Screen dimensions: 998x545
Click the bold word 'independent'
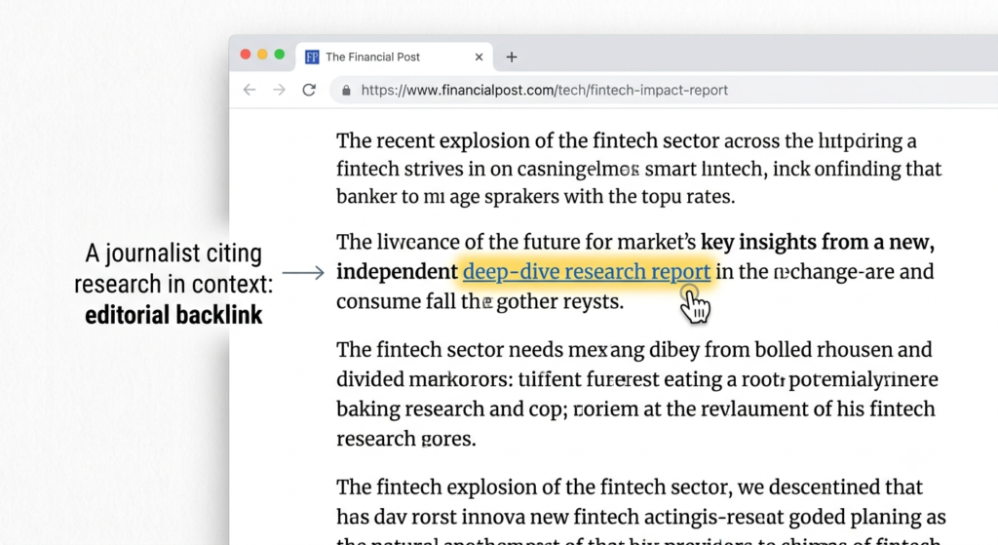pos(397,272)
